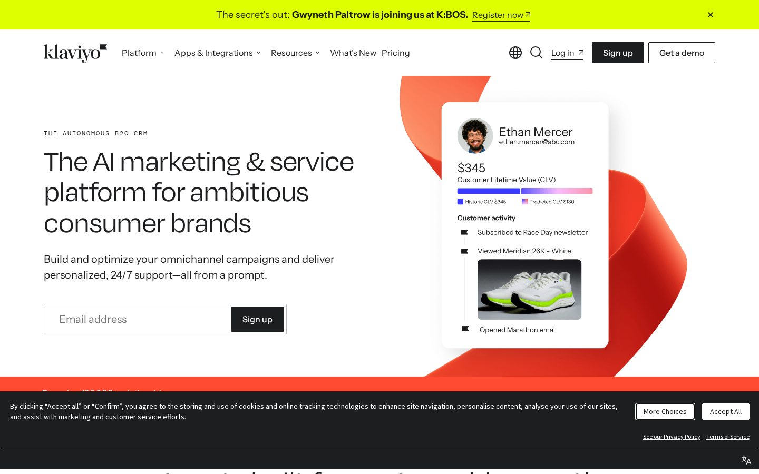Click flag icon beside Viewed Meridian 26K
Image resolution: width=759 pixels, height=474 pixels.
(464, 251)
